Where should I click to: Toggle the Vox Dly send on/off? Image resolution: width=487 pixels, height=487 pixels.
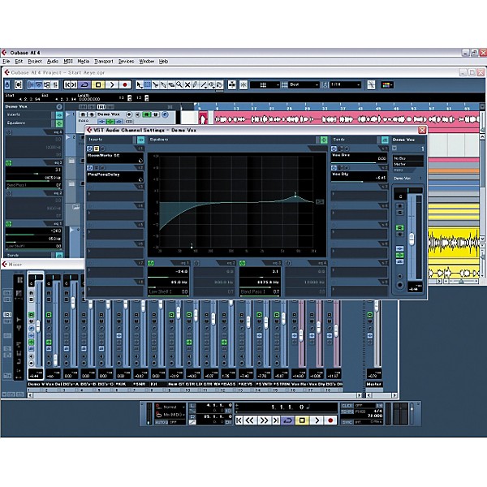point(334,168)
